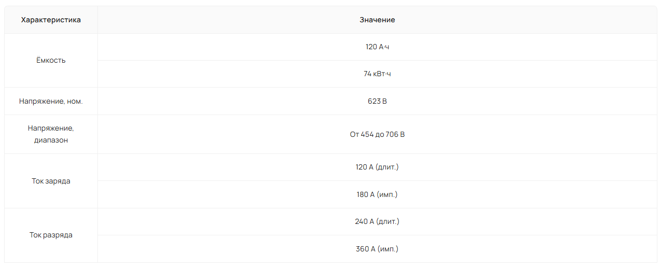
Task: Click the От 454 до 706 В value
Action: coord(377,134)
